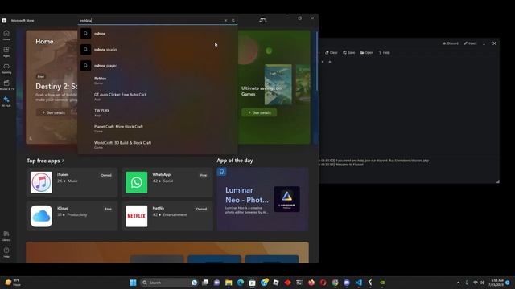Viewport: 515px width, 289px height.
Task: Add a new script tab in executor
Action: (330, 62)
